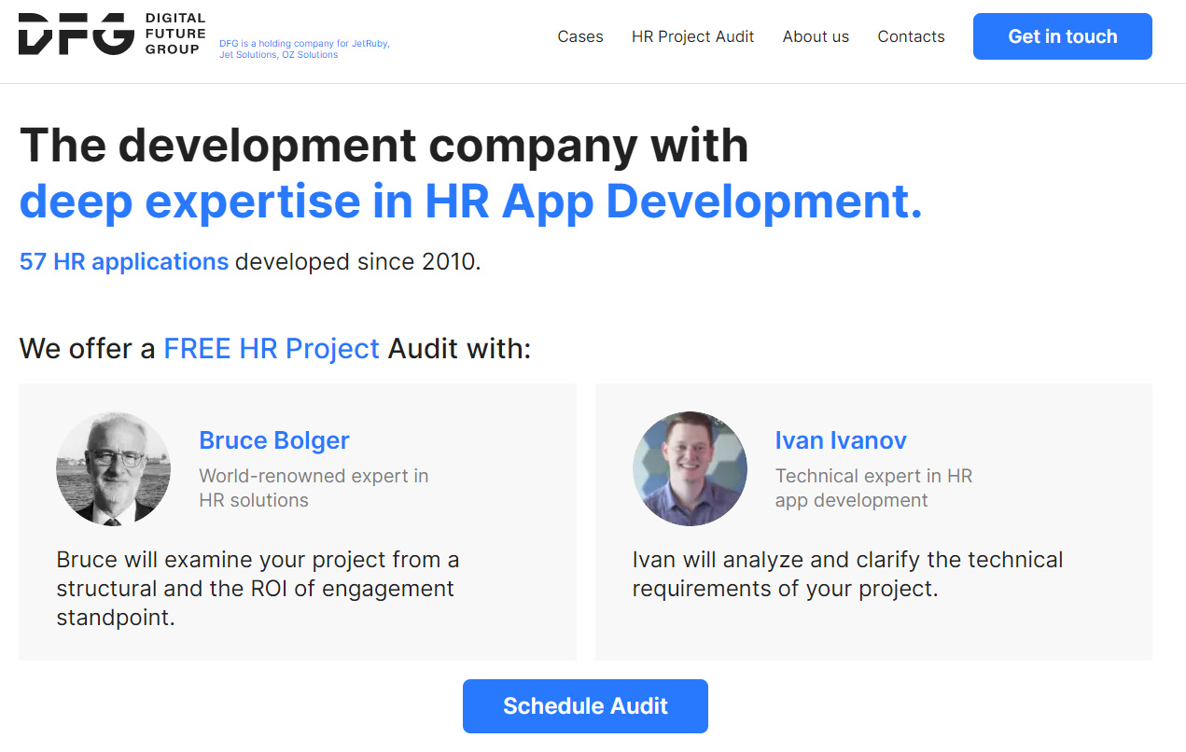Viewport: 1186px width, 752px height.
Task: Click 'deep expertise in HR App Development' heading
Action: (470, 202)
